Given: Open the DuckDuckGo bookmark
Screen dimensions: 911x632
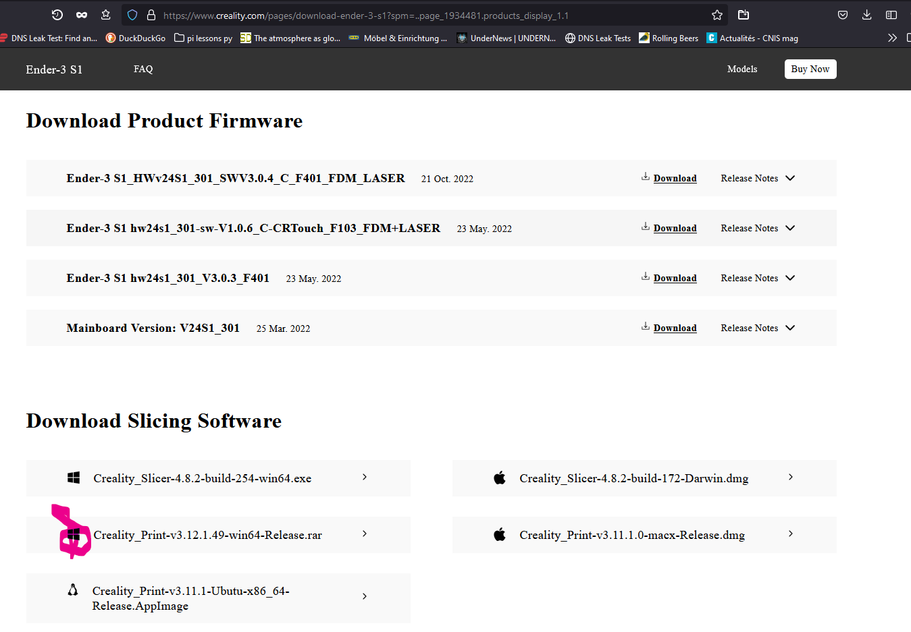Looking at the screenshot, I should (x=136, y=38).
